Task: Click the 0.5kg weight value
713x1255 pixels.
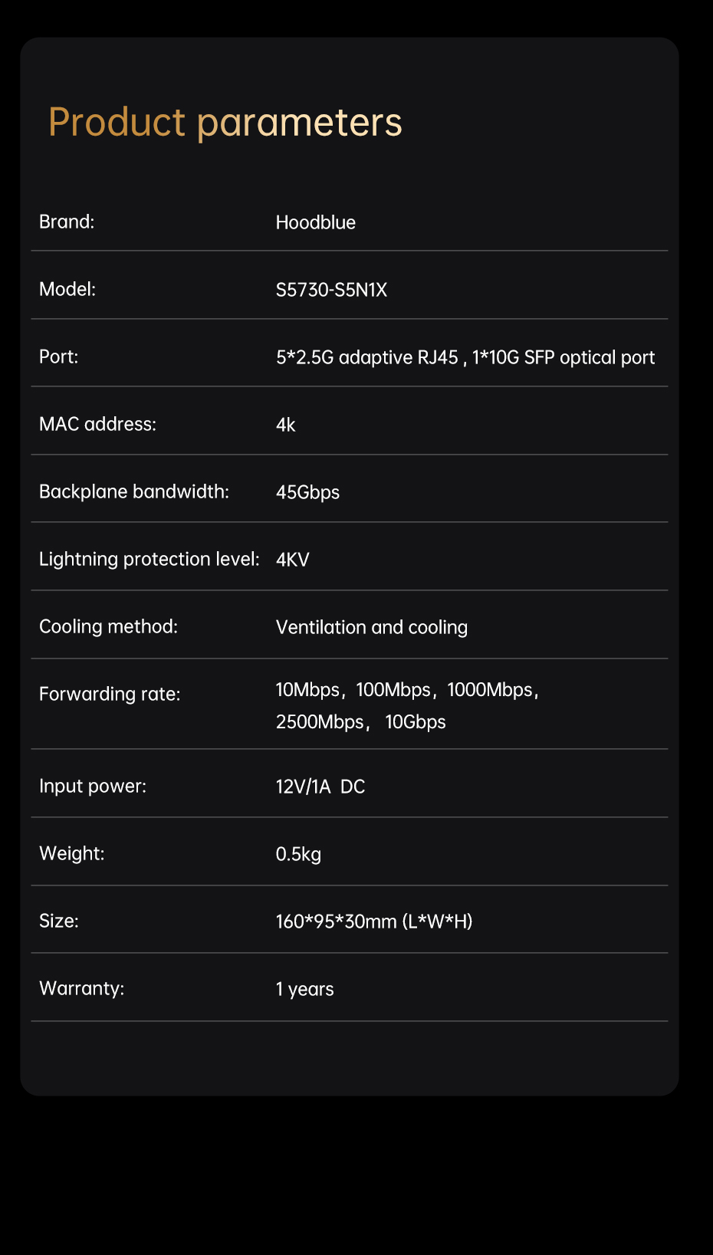Action: [298, 854]
